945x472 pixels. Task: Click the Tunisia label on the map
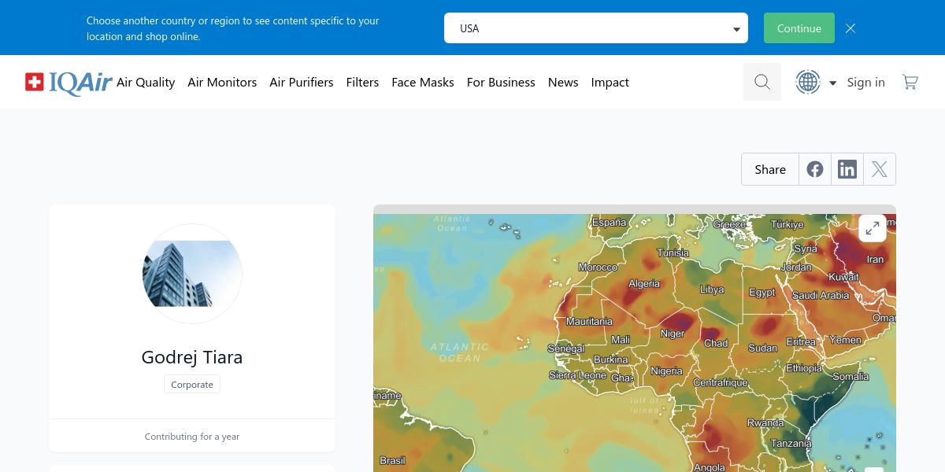673,253
